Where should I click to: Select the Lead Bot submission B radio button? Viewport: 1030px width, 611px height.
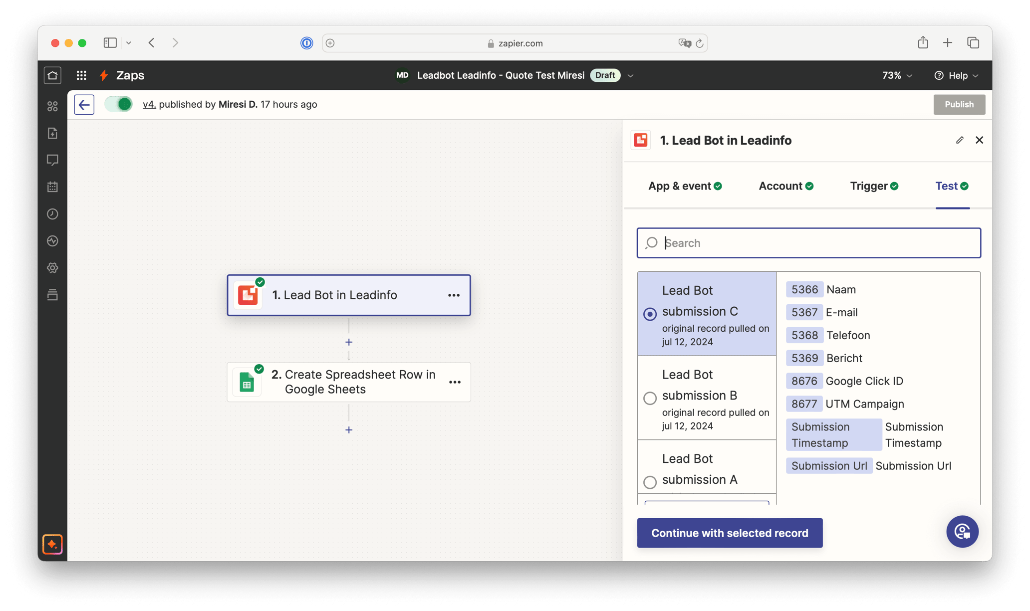[650, 398]
